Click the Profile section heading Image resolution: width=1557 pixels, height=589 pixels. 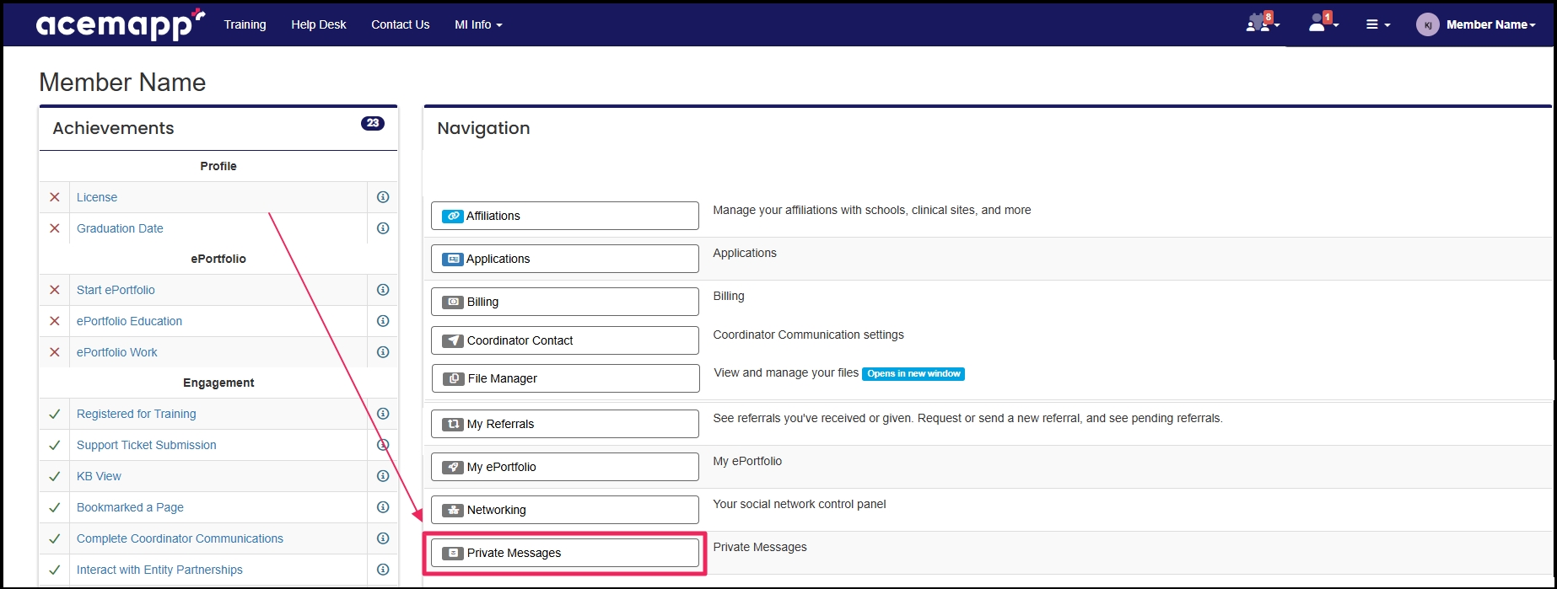[x=218, y=166]
